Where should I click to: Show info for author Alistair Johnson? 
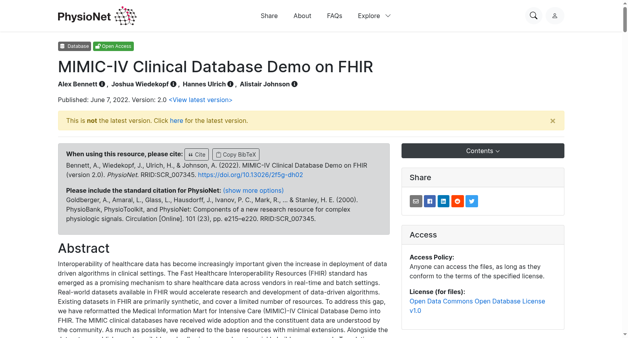coord(294,84)
